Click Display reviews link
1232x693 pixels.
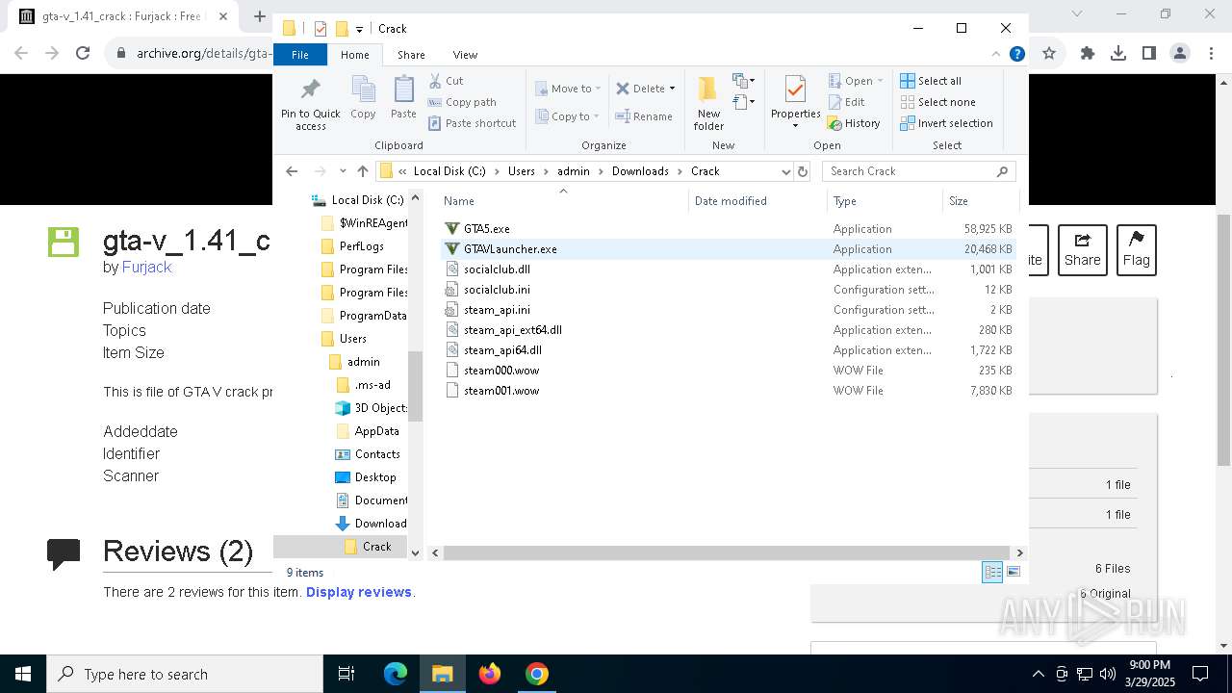[359, 592]
